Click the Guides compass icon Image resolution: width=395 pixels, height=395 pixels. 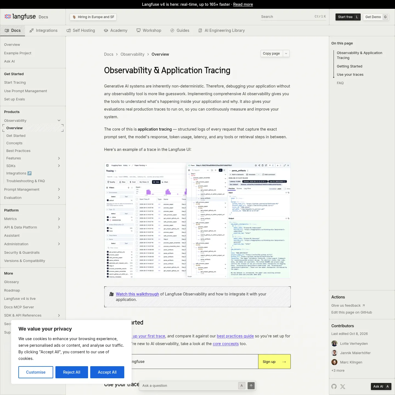click(172, 30)
